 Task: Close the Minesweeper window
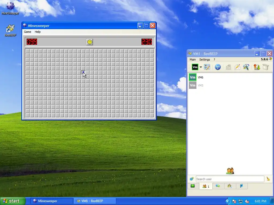[x=153, y=26]
